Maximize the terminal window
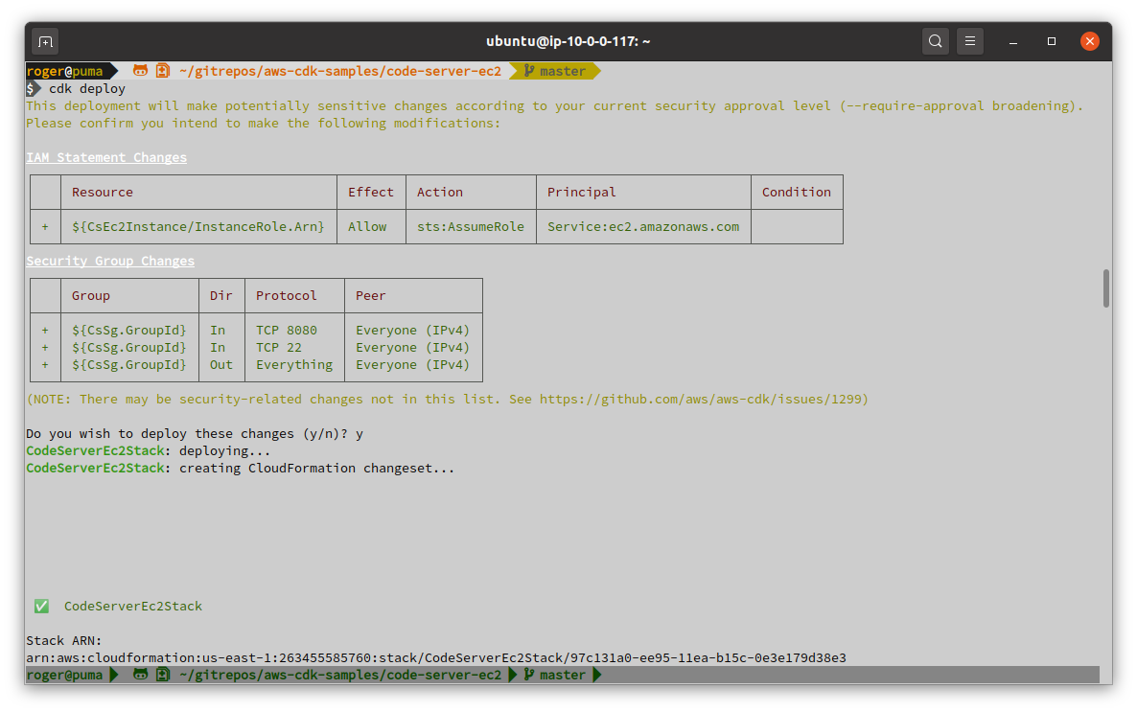This screenshot has height=712, width=1137. click(x=1052, y=41)
